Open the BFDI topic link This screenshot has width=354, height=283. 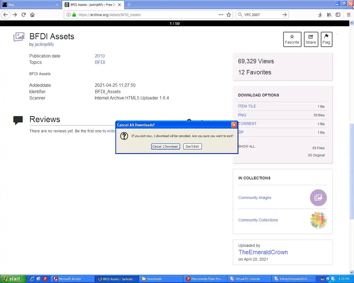[x=100, y=62]
